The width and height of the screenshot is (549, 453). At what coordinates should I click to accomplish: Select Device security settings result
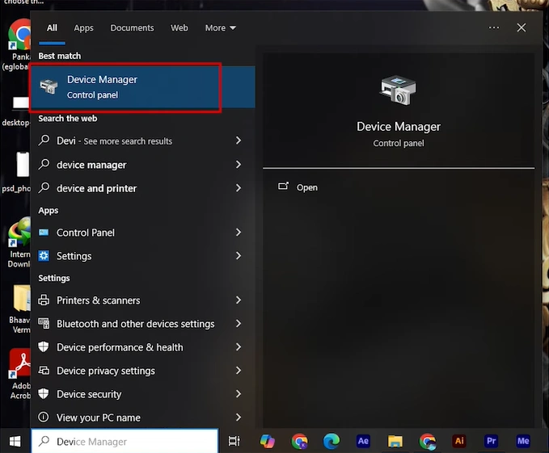pos(89,394)
